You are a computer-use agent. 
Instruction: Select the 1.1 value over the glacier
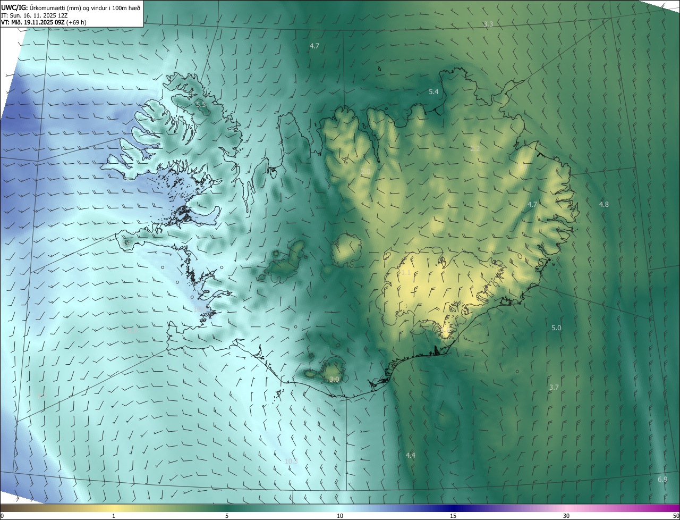[406, 273]
